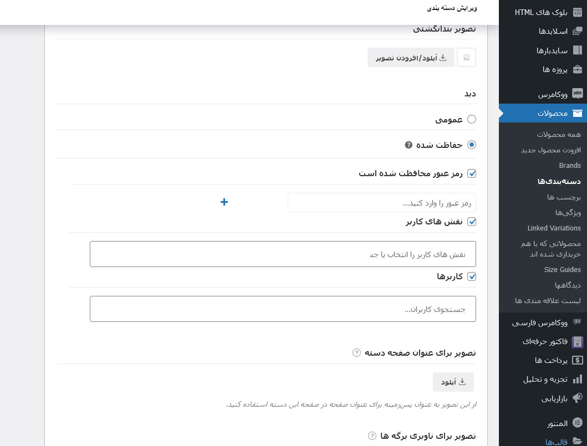Toggle the users (کاربرها) checkbox
The width and height of the screenshot is (587, 446).
click(x=472, y=276)
